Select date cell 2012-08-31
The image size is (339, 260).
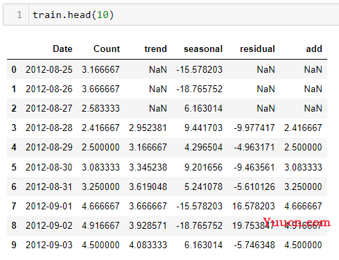click(49, 187)
